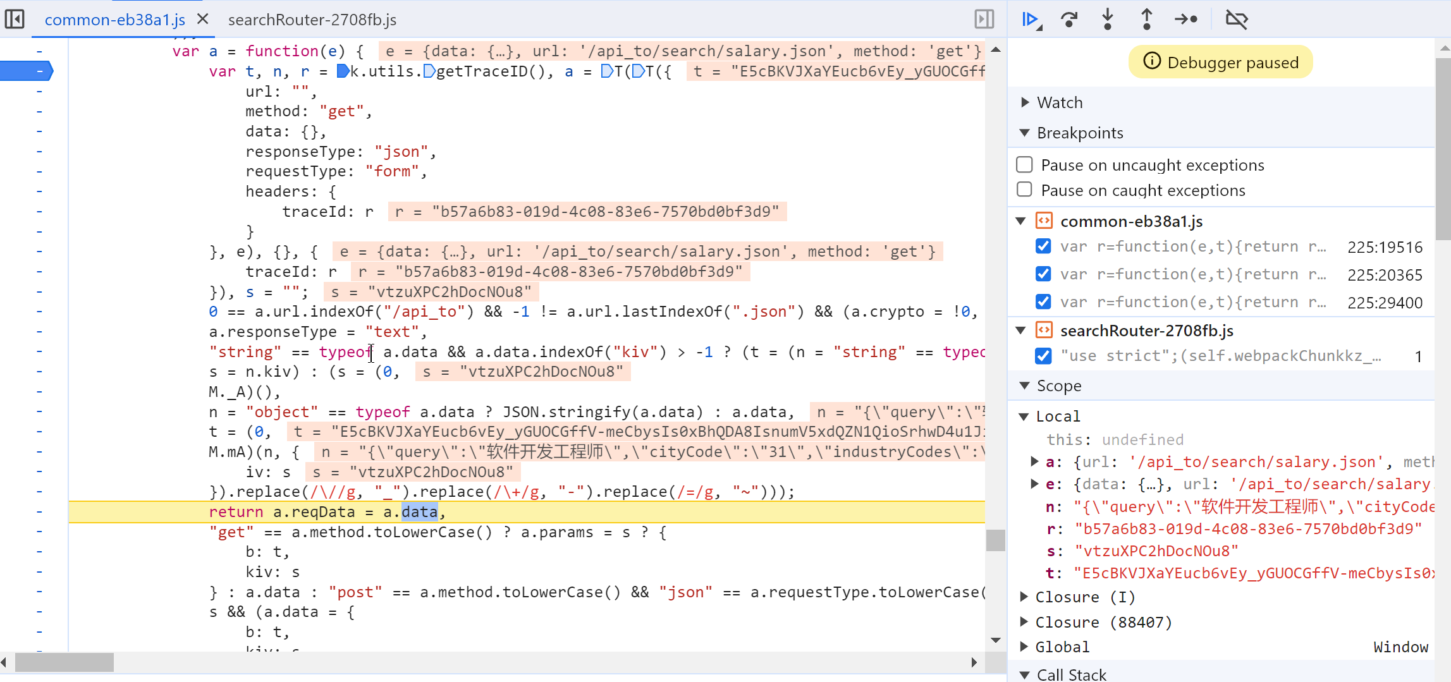Enable Pause on uncaught exceptions

point(1024,164)
